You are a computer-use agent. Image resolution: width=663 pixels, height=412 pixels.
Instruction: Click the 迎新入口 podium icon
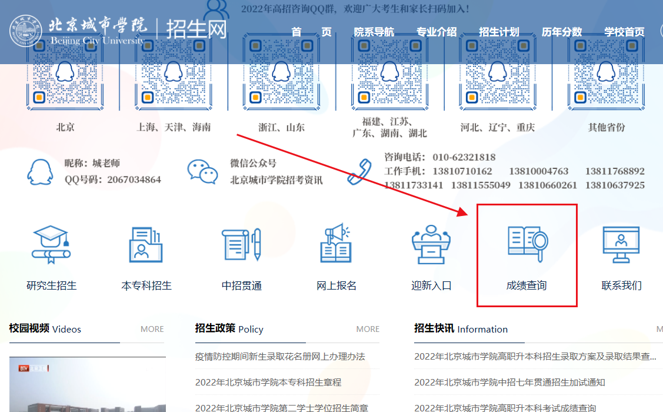coord(431,244)
